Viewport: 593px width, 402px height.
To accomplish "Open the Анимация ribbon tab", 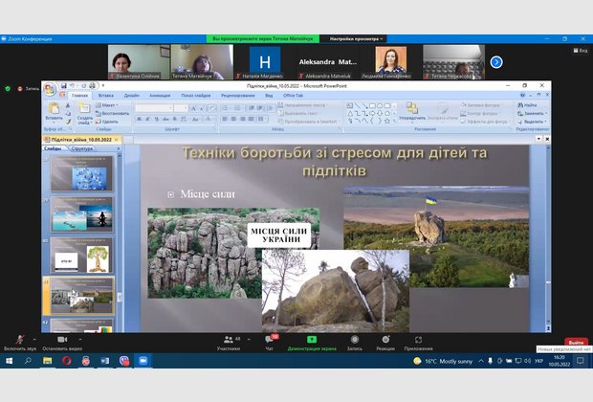I will pos(160,96).
